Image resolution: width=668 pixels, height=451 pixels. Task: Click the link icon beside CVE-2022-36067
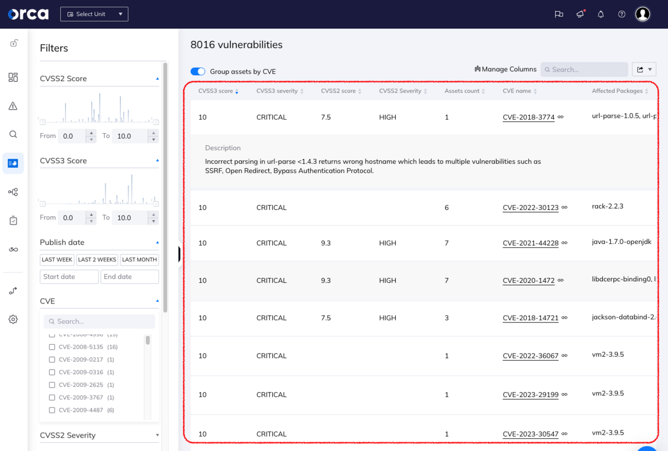pyautogui.click(x=564, y=356)
